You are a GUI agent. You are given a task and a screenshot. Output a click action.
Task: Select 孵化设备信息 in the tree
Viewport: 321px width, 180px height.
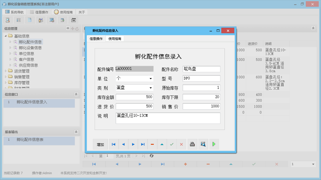coord(30,48)
